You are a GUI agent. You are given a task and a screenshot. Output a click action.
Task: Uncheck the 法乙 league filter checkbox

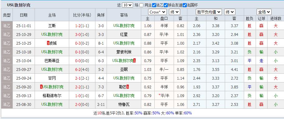154,5
